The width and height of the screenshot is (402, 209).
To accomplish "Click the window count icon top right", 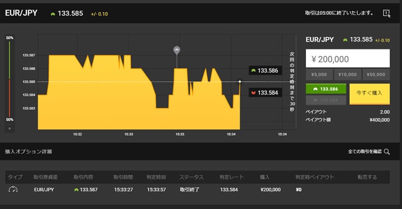I will pos(386,13).
